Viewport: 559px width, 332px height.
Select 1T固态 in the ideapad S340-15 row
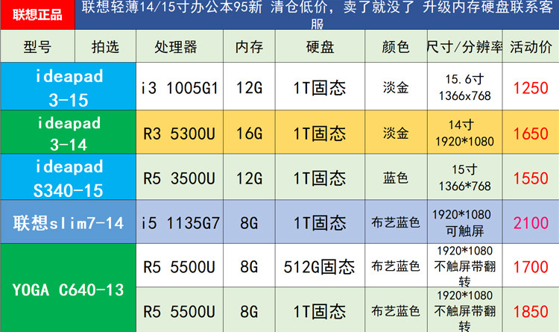[x=320, y=177]
